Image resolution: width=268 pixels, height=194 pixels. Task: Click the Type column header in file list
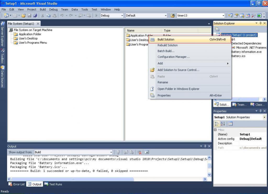(180, 30)
